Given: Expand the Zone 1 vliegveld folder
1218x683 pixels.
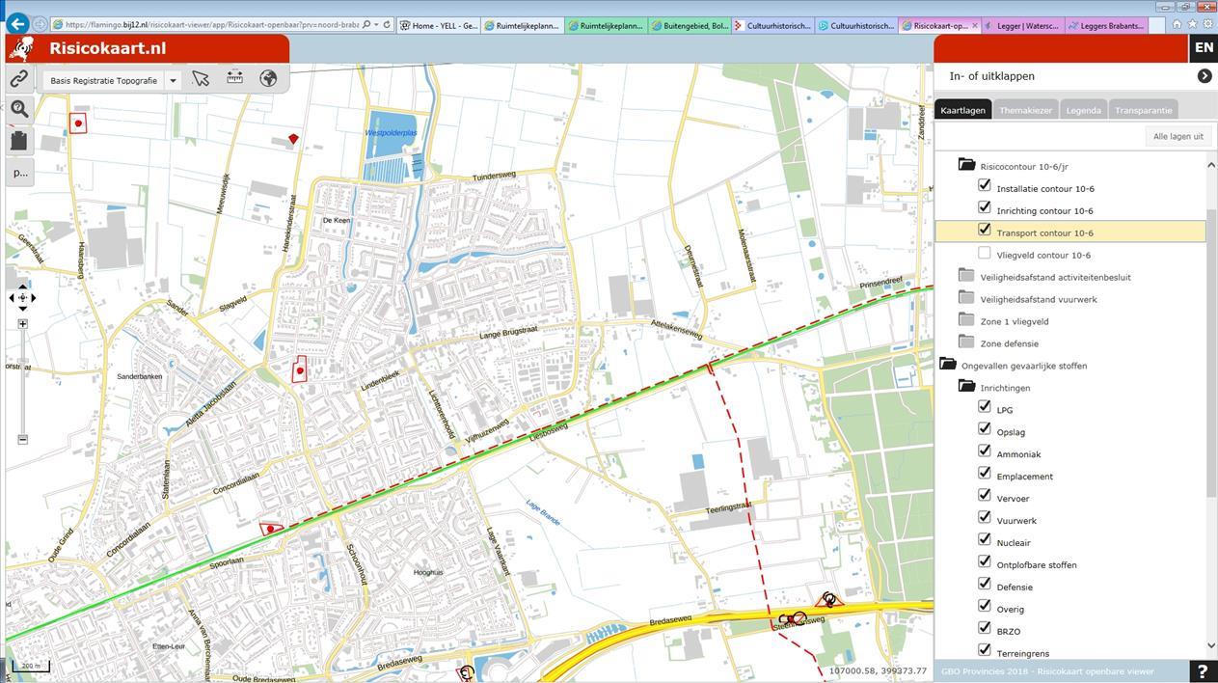Looking at the screenshot, I should (x=967, y=320).
